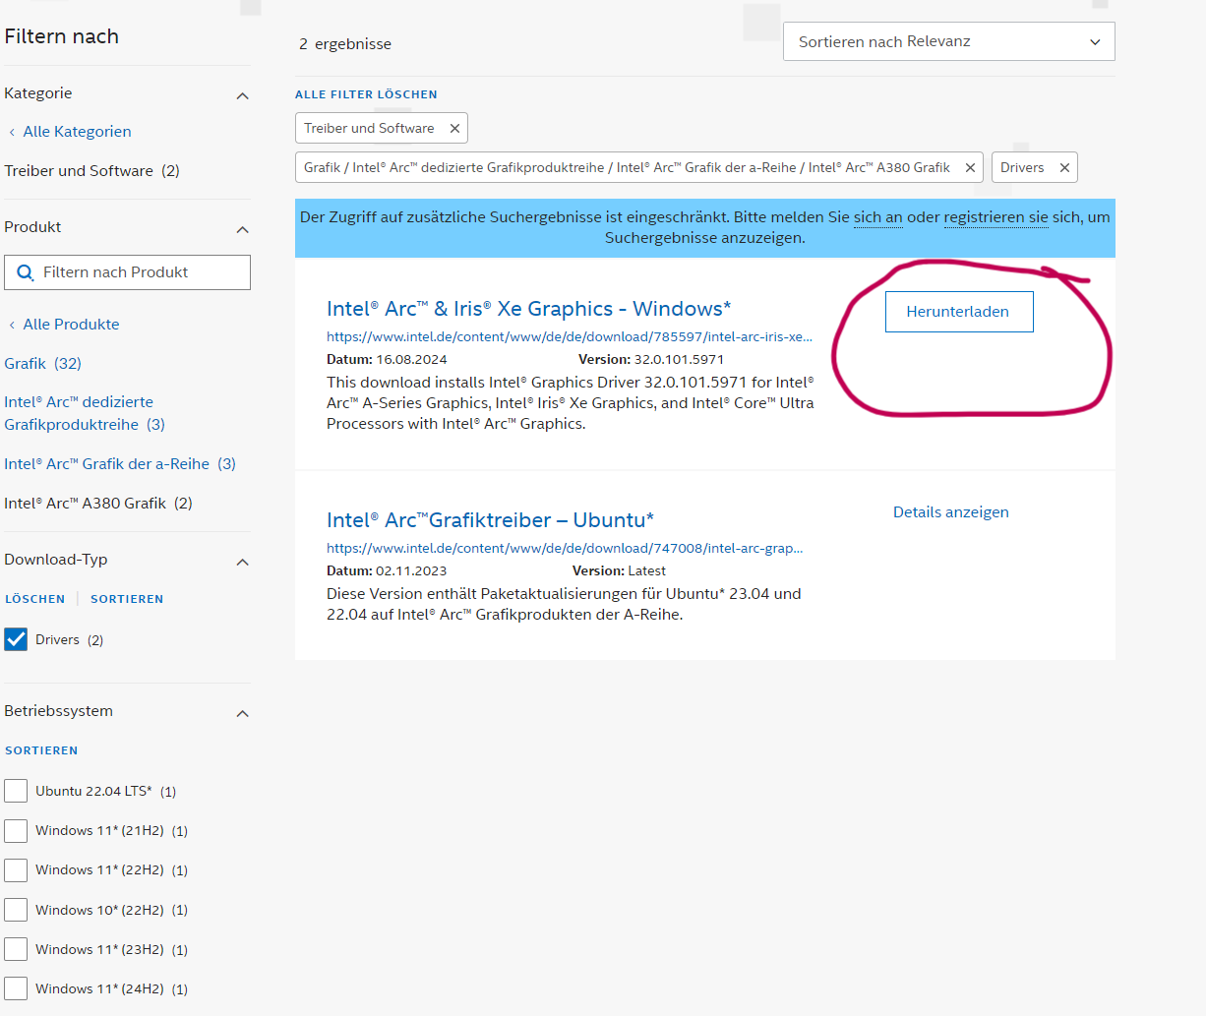1206x1016 pixels.
Task: Select 'Intel Arc Grafik der a-Reihe (3)' filter
Action: coord(120,464)
